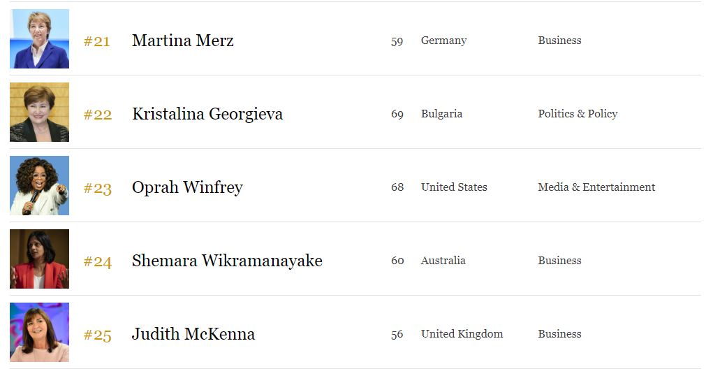Screen dimensions: 713x369
Task: Click Bulgaria country in Georgieva's row
Action: click(441, 114)
